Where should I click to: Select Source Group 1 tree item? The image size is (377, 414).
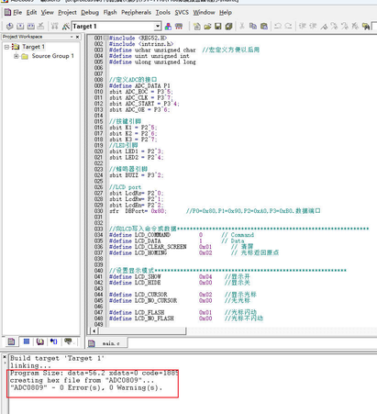(52, 56)
